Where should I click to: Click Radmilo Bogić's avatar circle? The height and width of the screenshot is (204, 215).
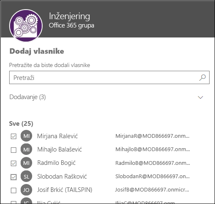[26, 163]
